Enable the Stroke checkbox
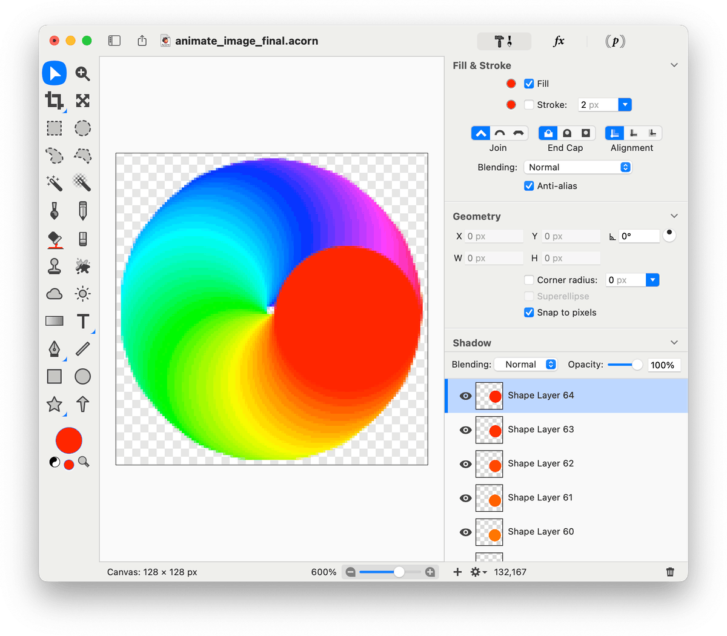The image size is (727, 636). [529, 105]
